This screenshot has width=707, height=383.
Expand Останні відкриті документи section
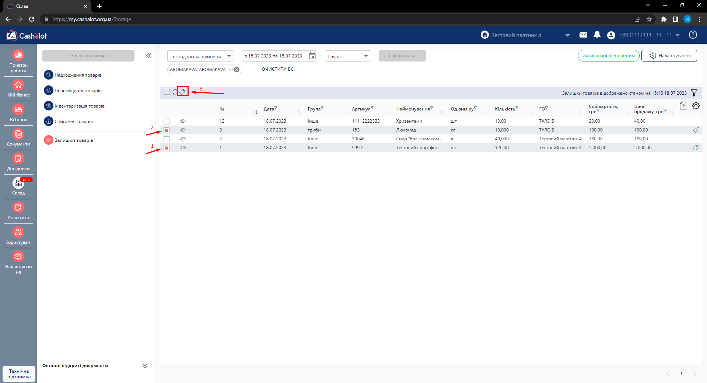[x=145, y=366]
